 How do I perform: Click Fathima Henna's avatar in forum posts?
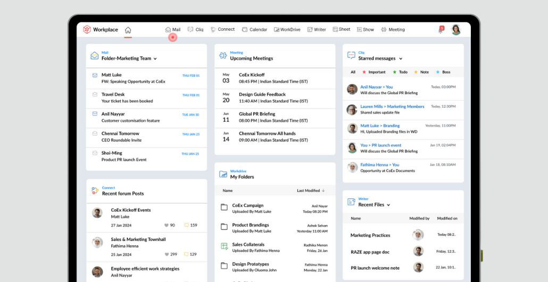click(x=97, y=242)
